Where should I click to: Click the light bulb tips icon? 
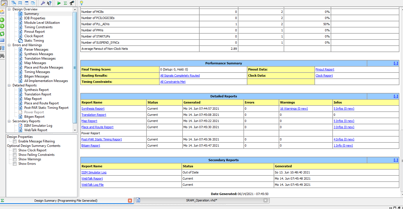click(81, 3)
